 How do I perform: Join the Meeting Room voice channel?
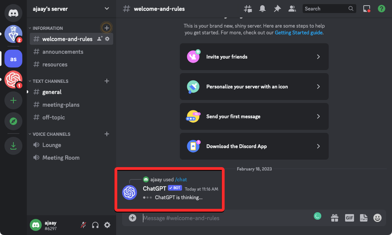(71, 157)
